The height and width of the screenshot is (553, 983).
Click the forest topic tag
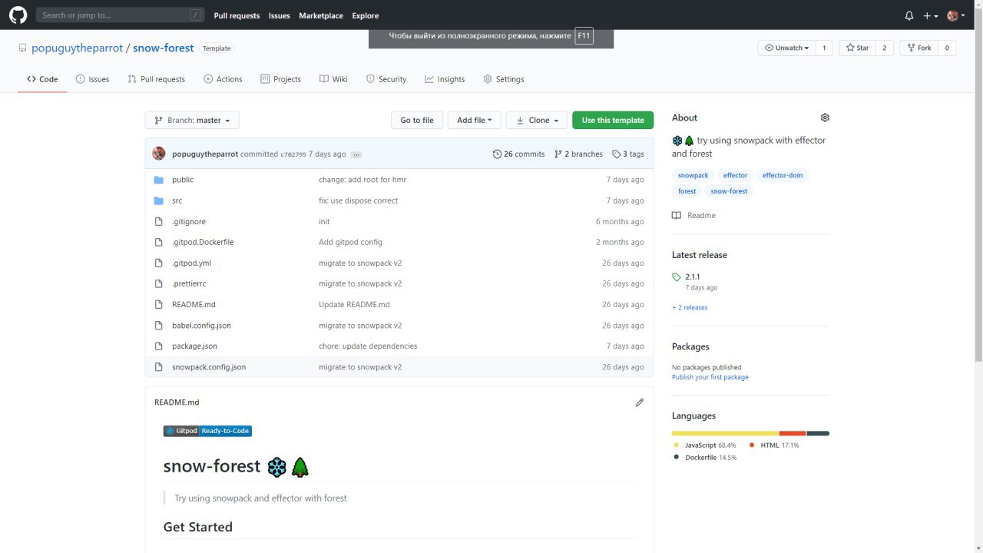click(x=687, y=191)
